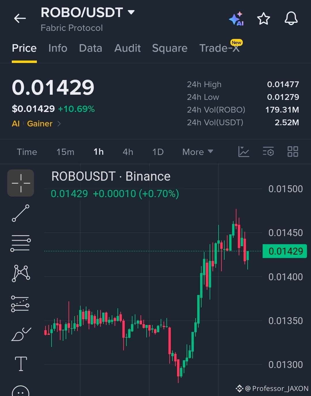
Task: Select the 15m chart interval
Action: click(65, 152)
